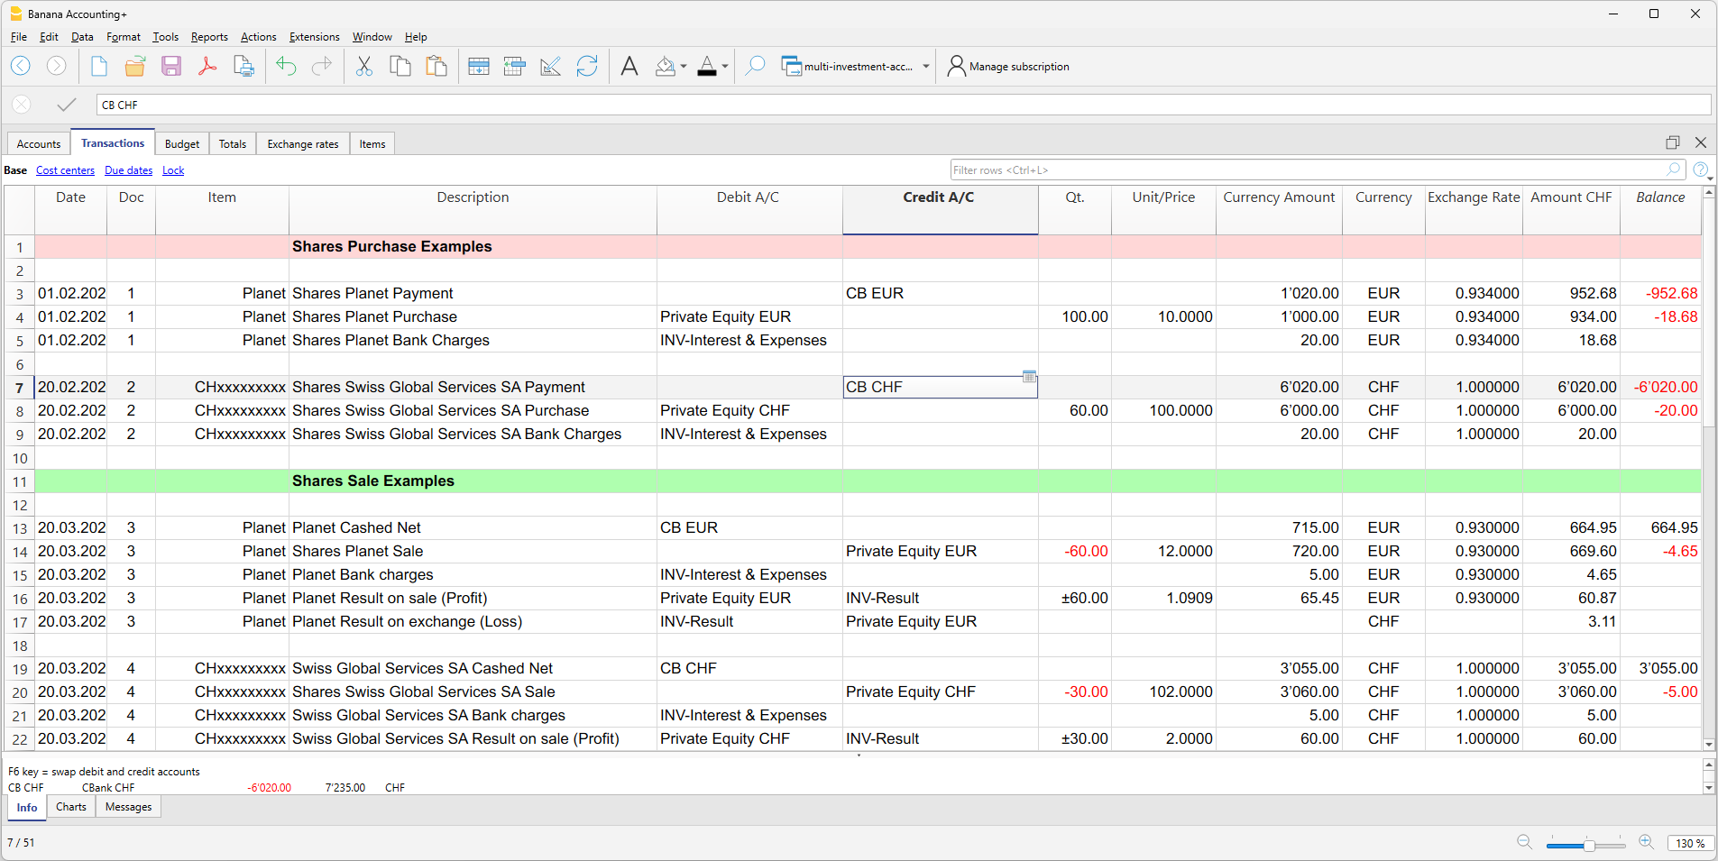Export to PDF

[207, 66]
